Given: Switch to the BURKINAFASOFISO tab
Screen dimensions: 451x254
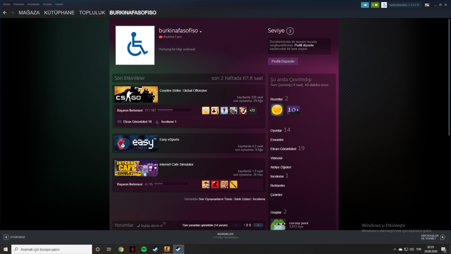Looking at the screenshot, I should click(x=133, y=13).
